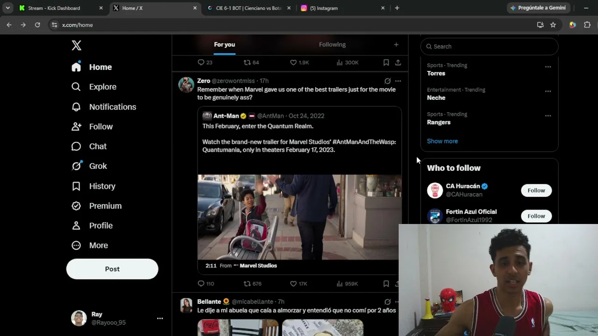Open CA Huracán's profile picture
598x336 pixels.
(434, 190)
